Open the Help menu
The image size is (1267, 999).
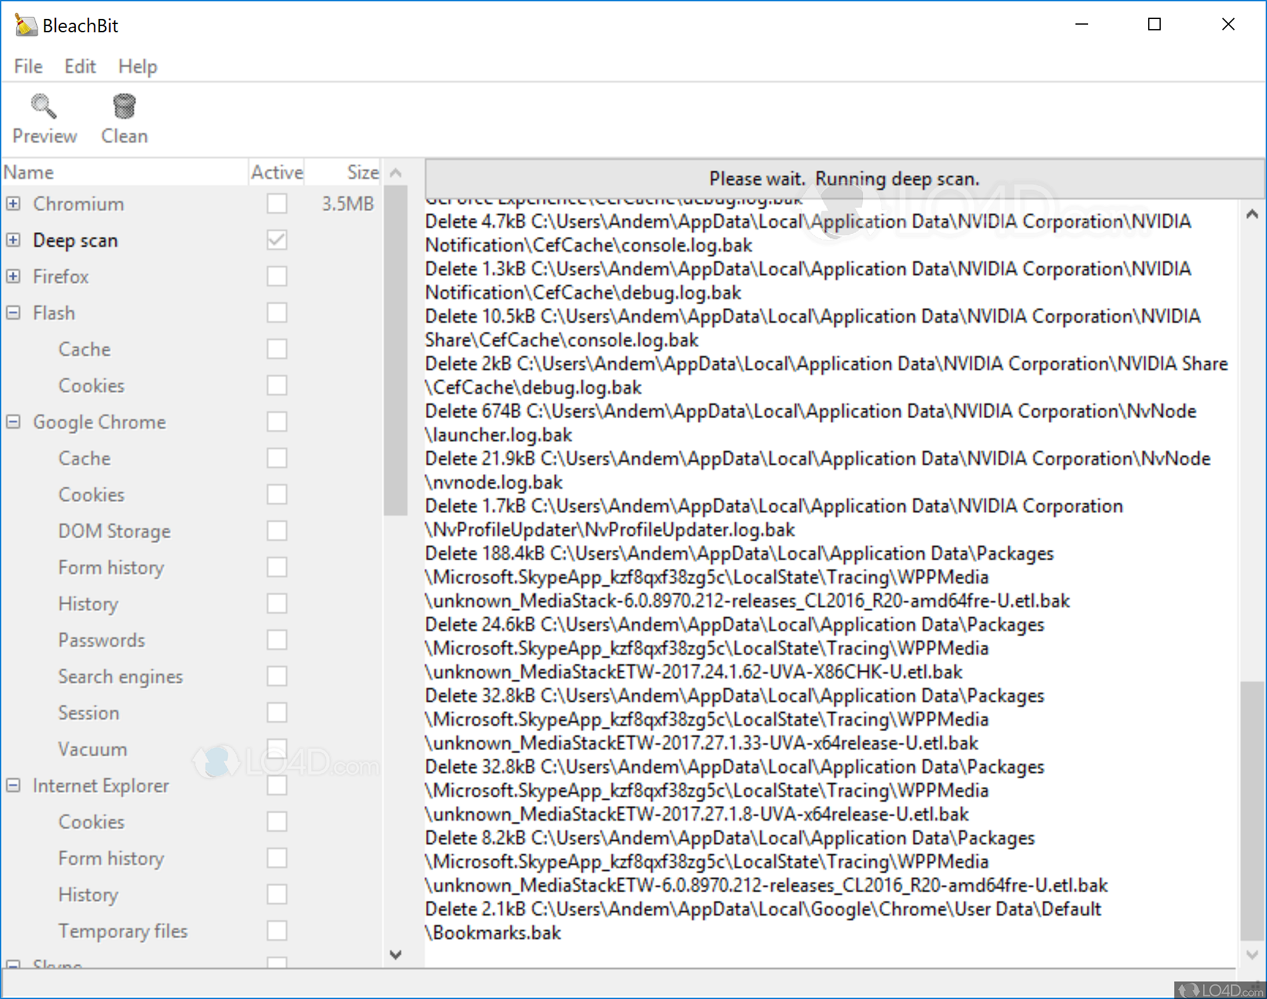[137, 66]
